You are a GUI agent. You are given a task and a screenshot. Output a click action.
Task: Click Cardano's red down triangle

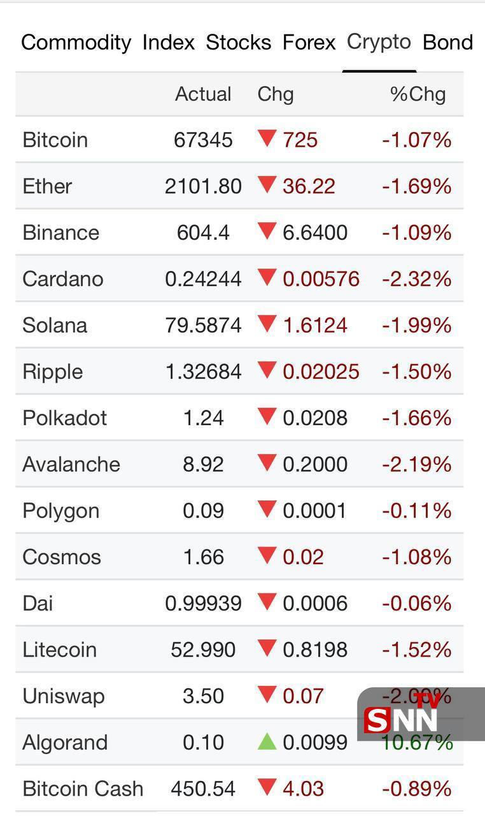click(x=267, y=277)
